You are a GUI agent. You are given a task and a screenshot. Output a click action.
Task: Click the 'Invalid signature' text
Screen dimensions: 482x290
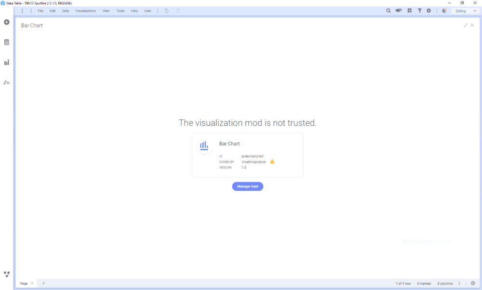pos(254,162)
